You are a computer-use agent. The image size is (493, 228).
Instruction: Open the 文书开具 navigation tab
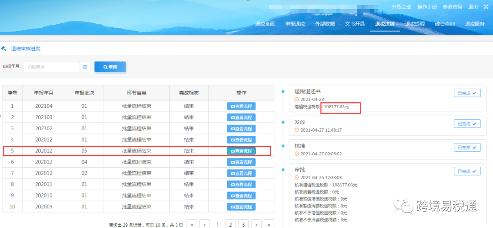[x=355, y=24]
